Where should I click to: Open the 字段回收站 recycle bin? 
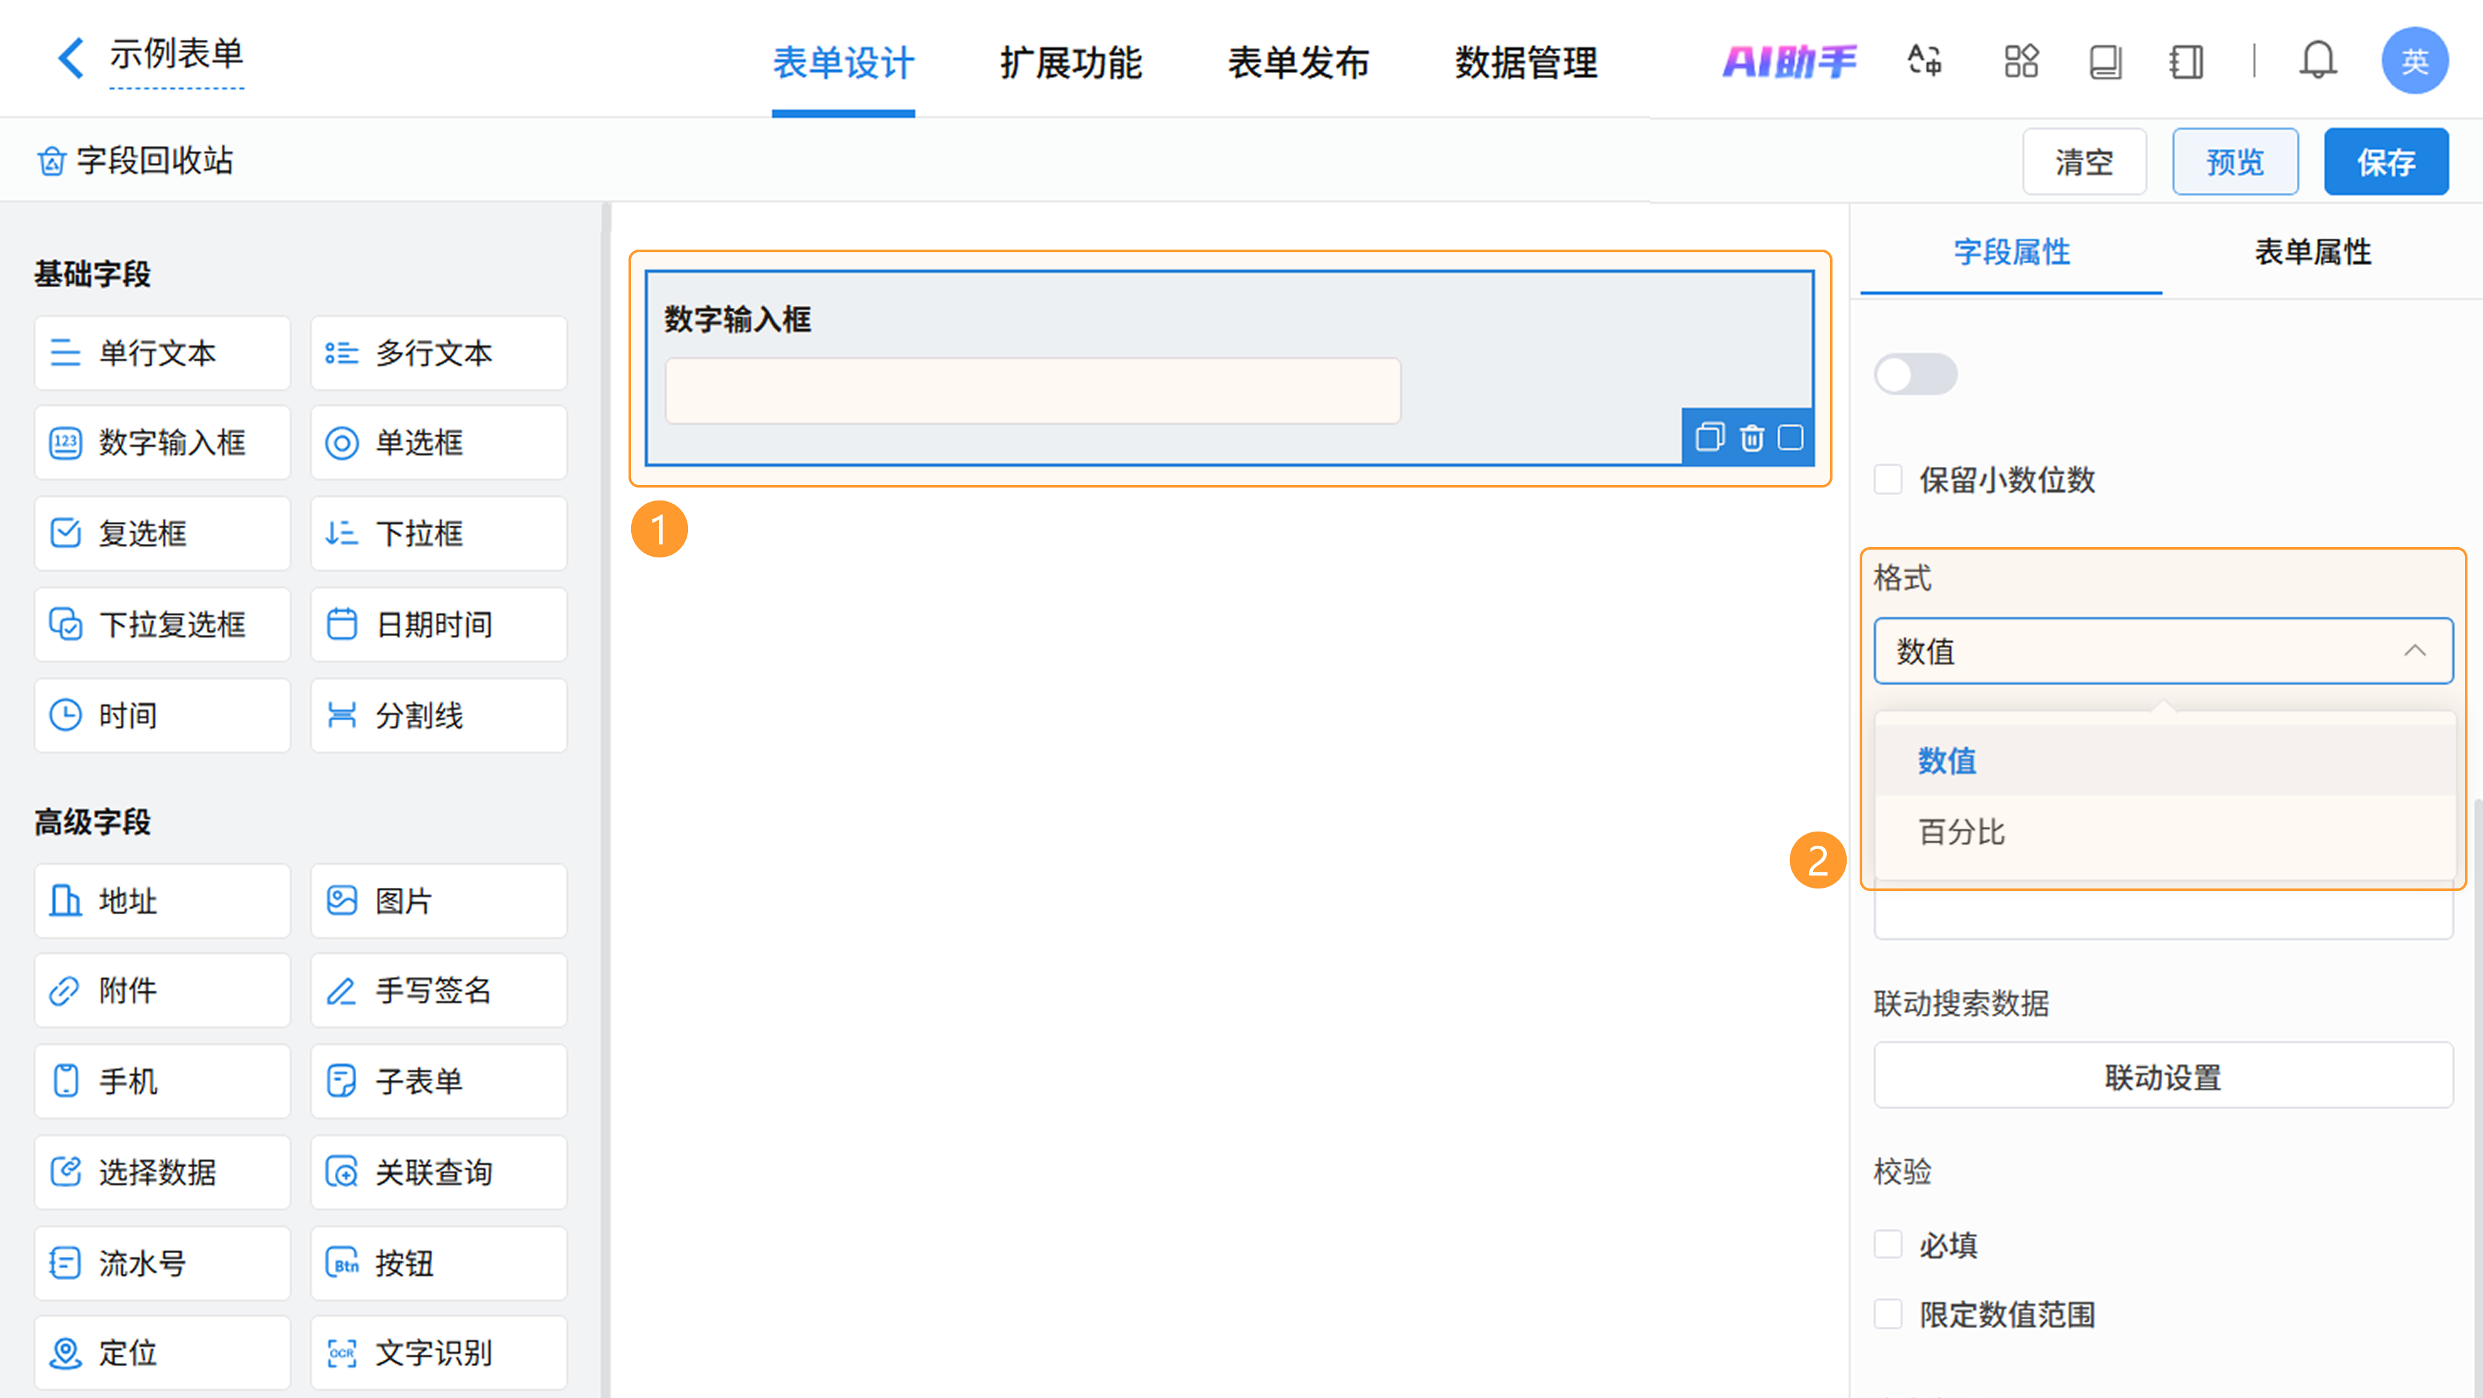tap(135, 160)
